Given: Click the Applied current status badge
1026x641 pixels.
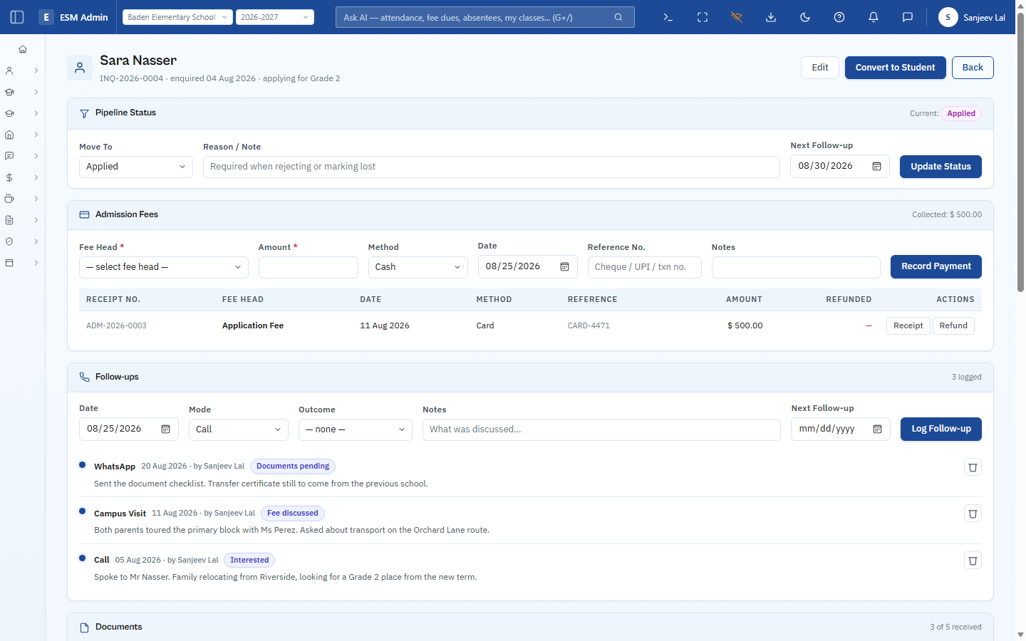Looking at the screenshot, I should (x=961, y=113).
